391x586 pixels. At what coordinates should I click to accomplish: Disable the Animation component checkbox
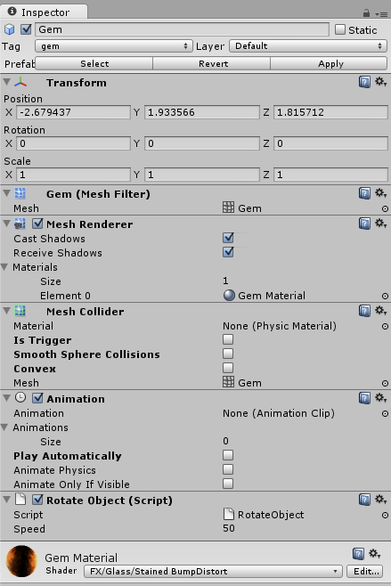(x=37, y=398)
